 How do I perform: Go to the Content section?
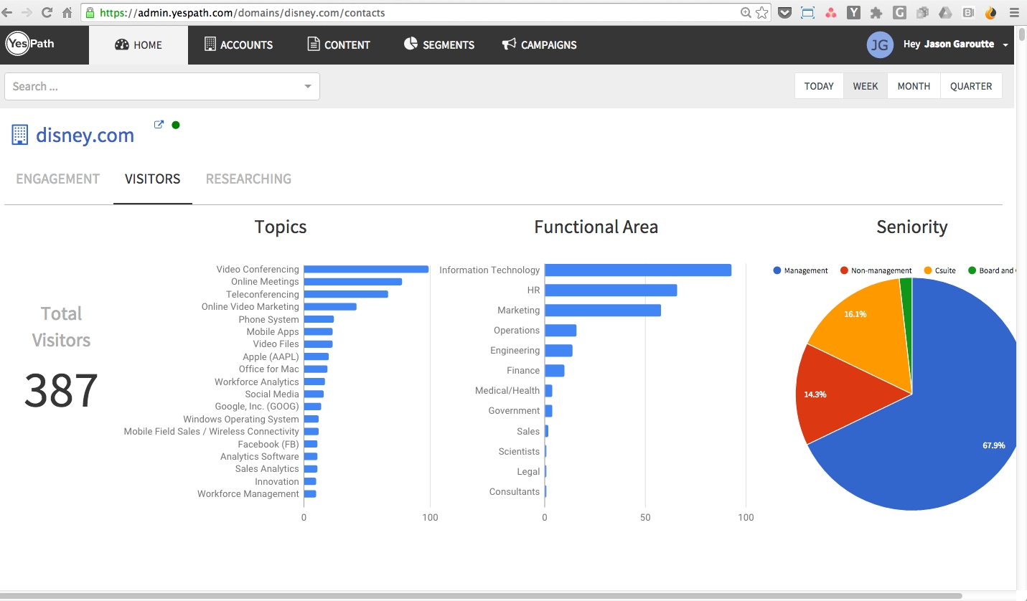339,44
